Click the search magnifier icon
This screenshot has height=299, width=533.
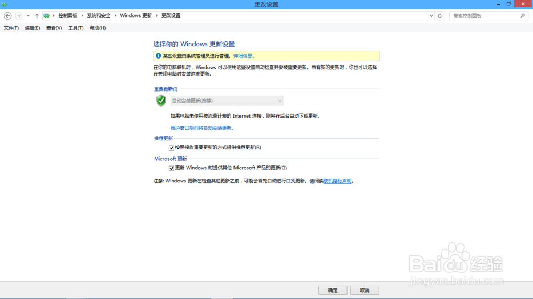click(x=523, y=15)
